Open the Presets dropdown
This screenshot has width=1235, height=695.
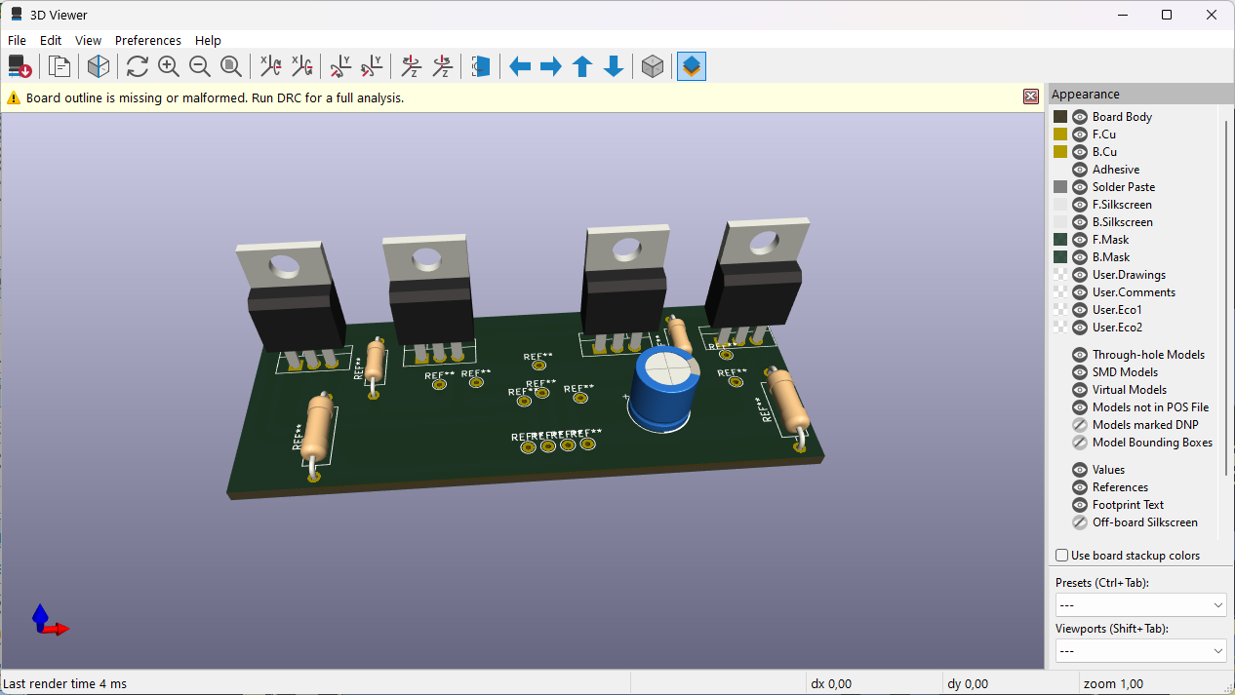(x=1140, y=605)
